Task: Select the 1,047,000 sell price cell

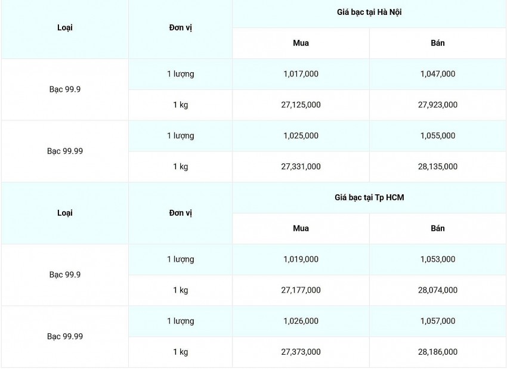Action: point(437,74)
